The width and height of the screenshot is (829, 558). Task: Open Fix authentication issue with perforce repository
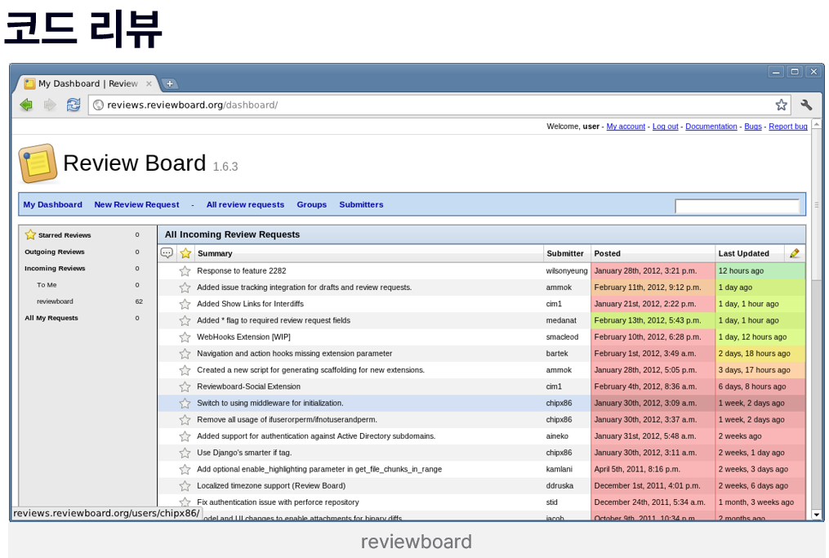(278, 502)
